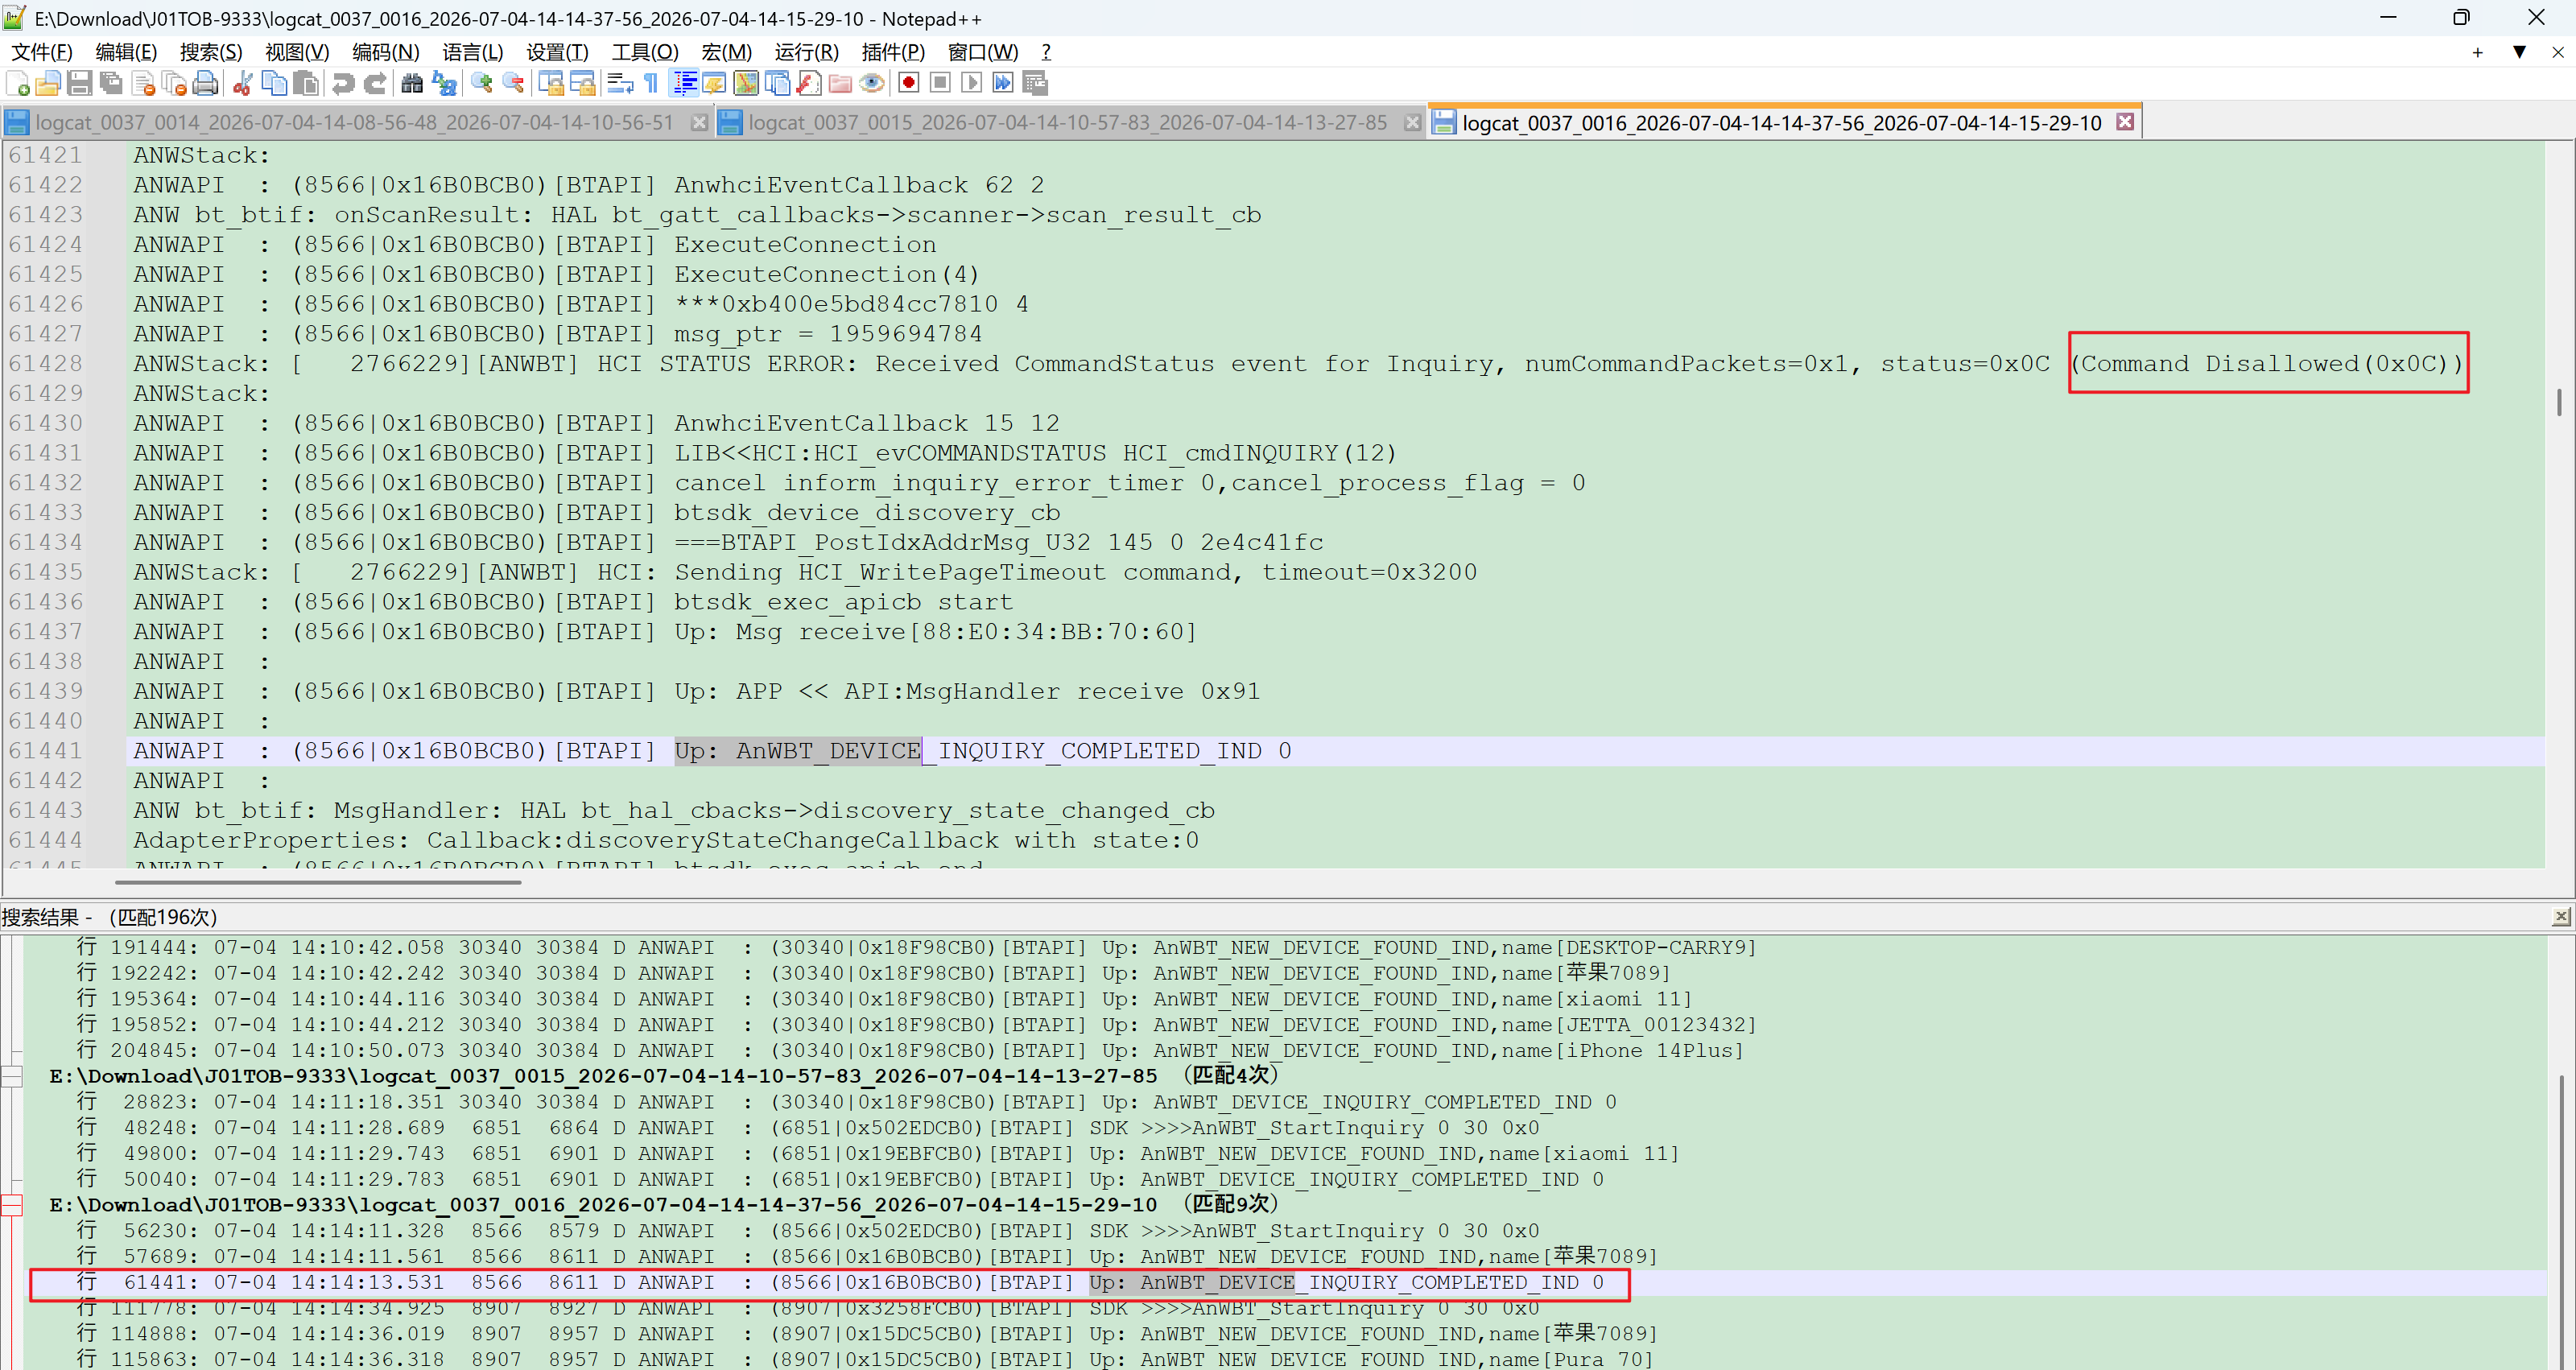Toggle the indent guide button
Image resolution: width=2576 pixels, height=1370 pixels.
(x=684, y=83)
